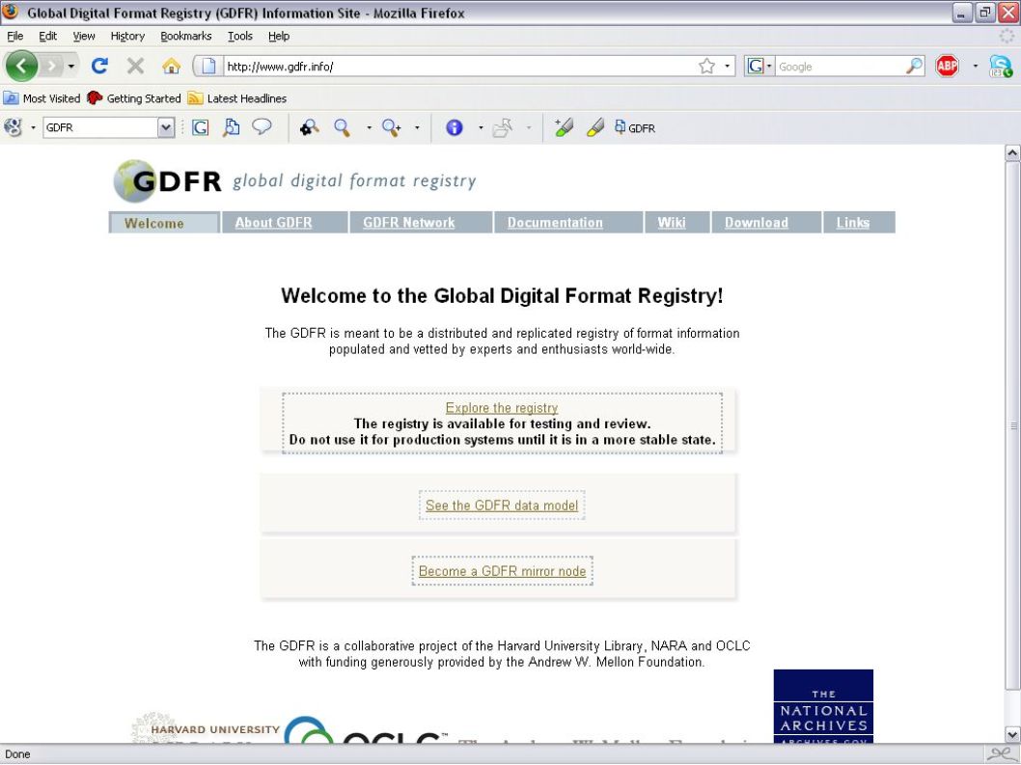The width and height of the screenshot is (1021, 765).
Task: Click the Google search input box
Action: click(840, 66)
